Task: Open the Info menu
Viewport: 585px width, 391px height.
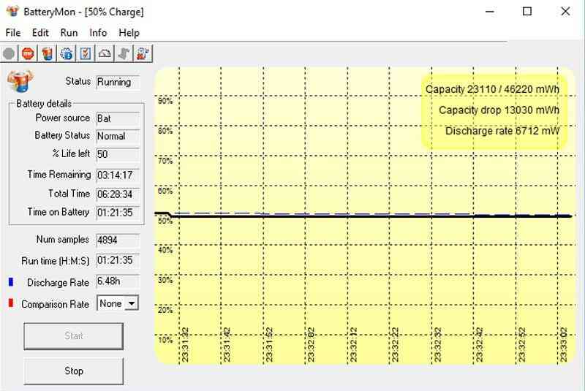Action: (98, 33)
